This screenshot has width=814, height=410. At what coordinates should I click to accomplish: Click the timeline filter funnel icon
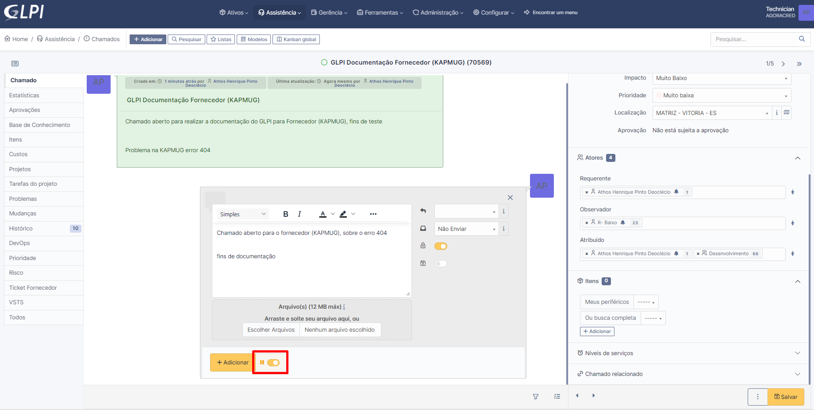pos(536,397)
